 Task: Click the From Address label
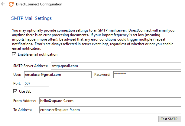(x=25, y=101)
